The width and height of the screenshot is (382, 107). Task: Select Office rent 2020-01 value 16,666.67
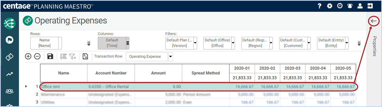(x=242, y=87)
